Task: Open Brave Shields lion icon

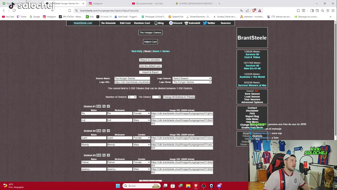Action: (254, 11)
